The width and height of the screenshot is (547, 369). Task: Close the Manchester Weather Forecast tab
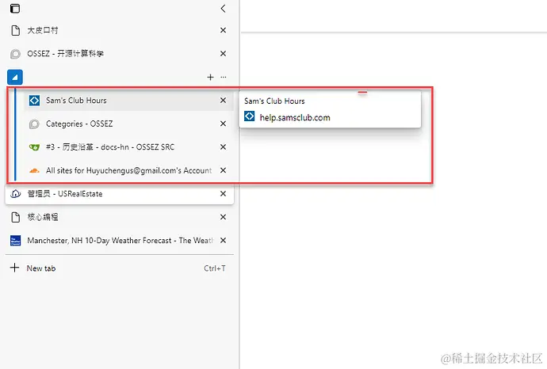[x=224, y=241]
